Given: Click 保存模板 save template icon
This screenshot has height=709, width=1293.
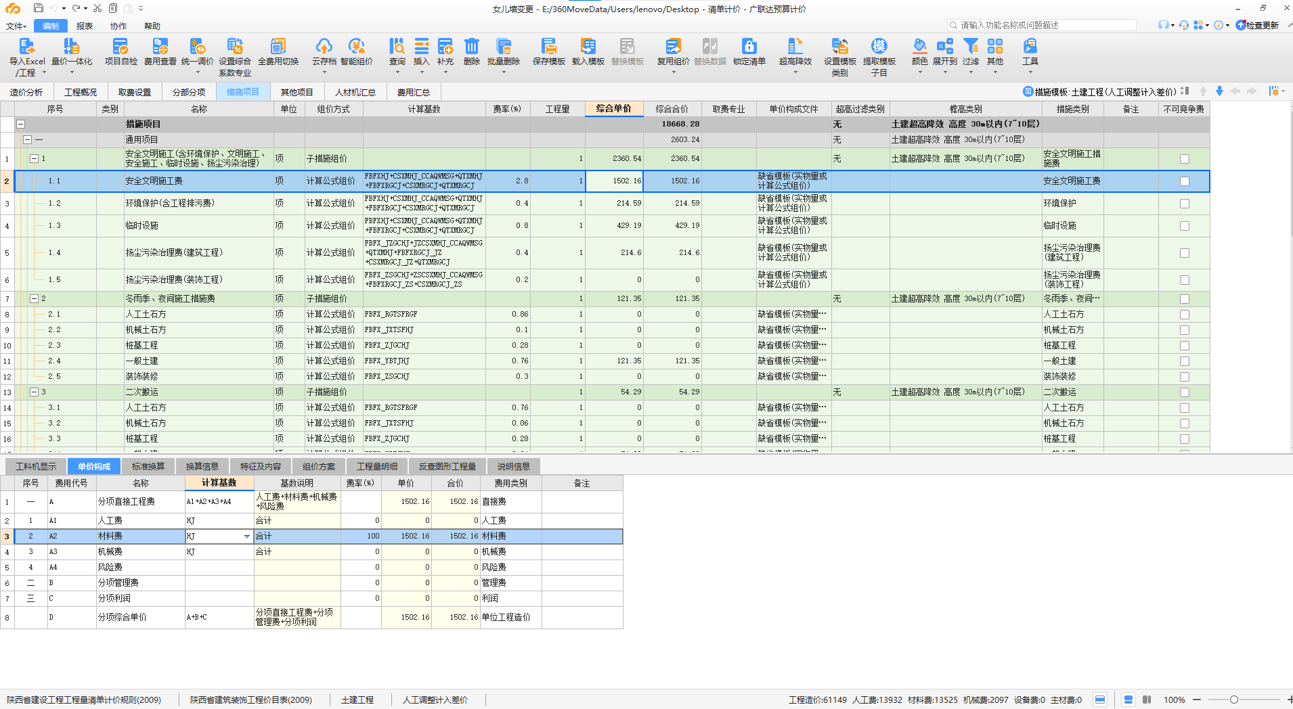Looking at the screenshot, I should (x=549, y=46).
